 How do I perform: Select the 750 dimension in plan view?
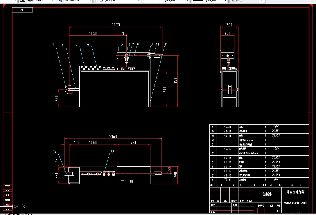pyautogui.click(x=133, y=142)
